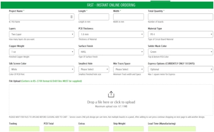The height and width of the screenshot is (132, 214).
Task: Focus the Width in mm input field
Action: tap(128, 17)
